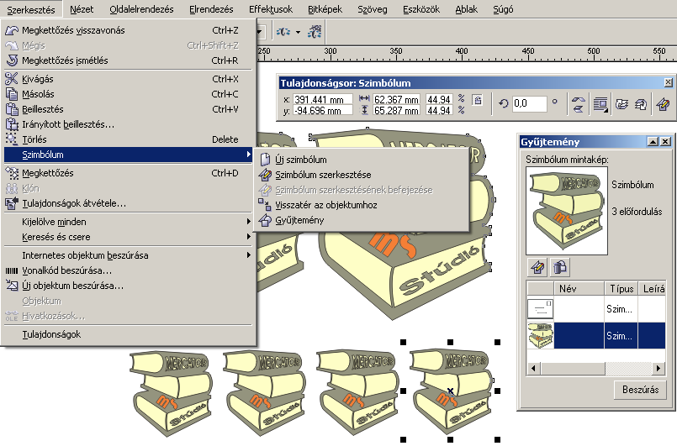Select the book symbol row in the list
The width and height of the screenshot is (677, 446).
pyautogui.click(x=595, y=336)
